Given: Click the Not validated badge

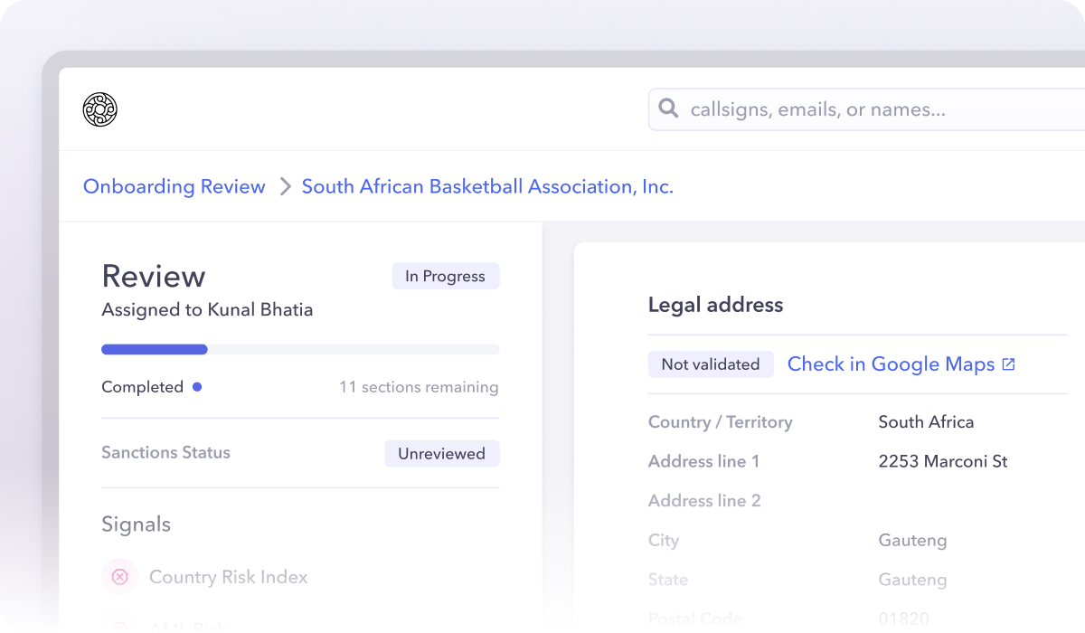Looking at the screenshot, I should coord(711,364).
